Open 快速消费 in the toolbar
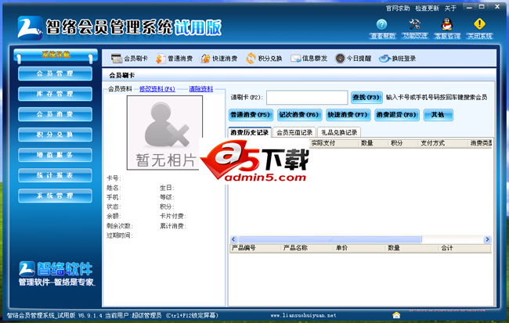 218,59
